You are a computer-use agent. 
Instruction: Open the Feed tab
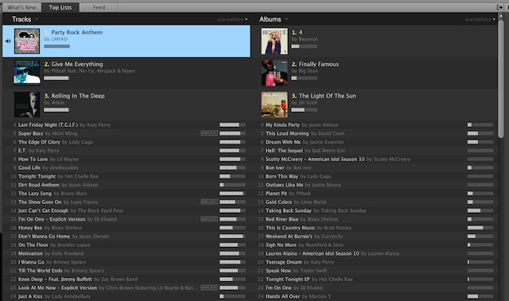coord(99,7)
